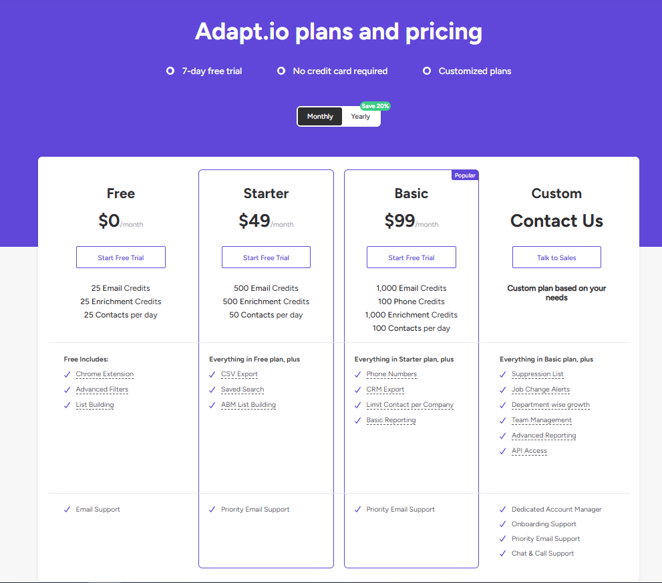The height and width of the screenshot is (583, 662).
Task: Click the Suppression List feature
Action: [538, 374]
